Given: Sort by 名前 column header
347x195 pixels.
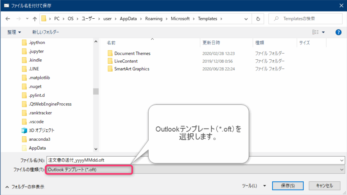Looking at the screenshot, I should pos(111,43).
